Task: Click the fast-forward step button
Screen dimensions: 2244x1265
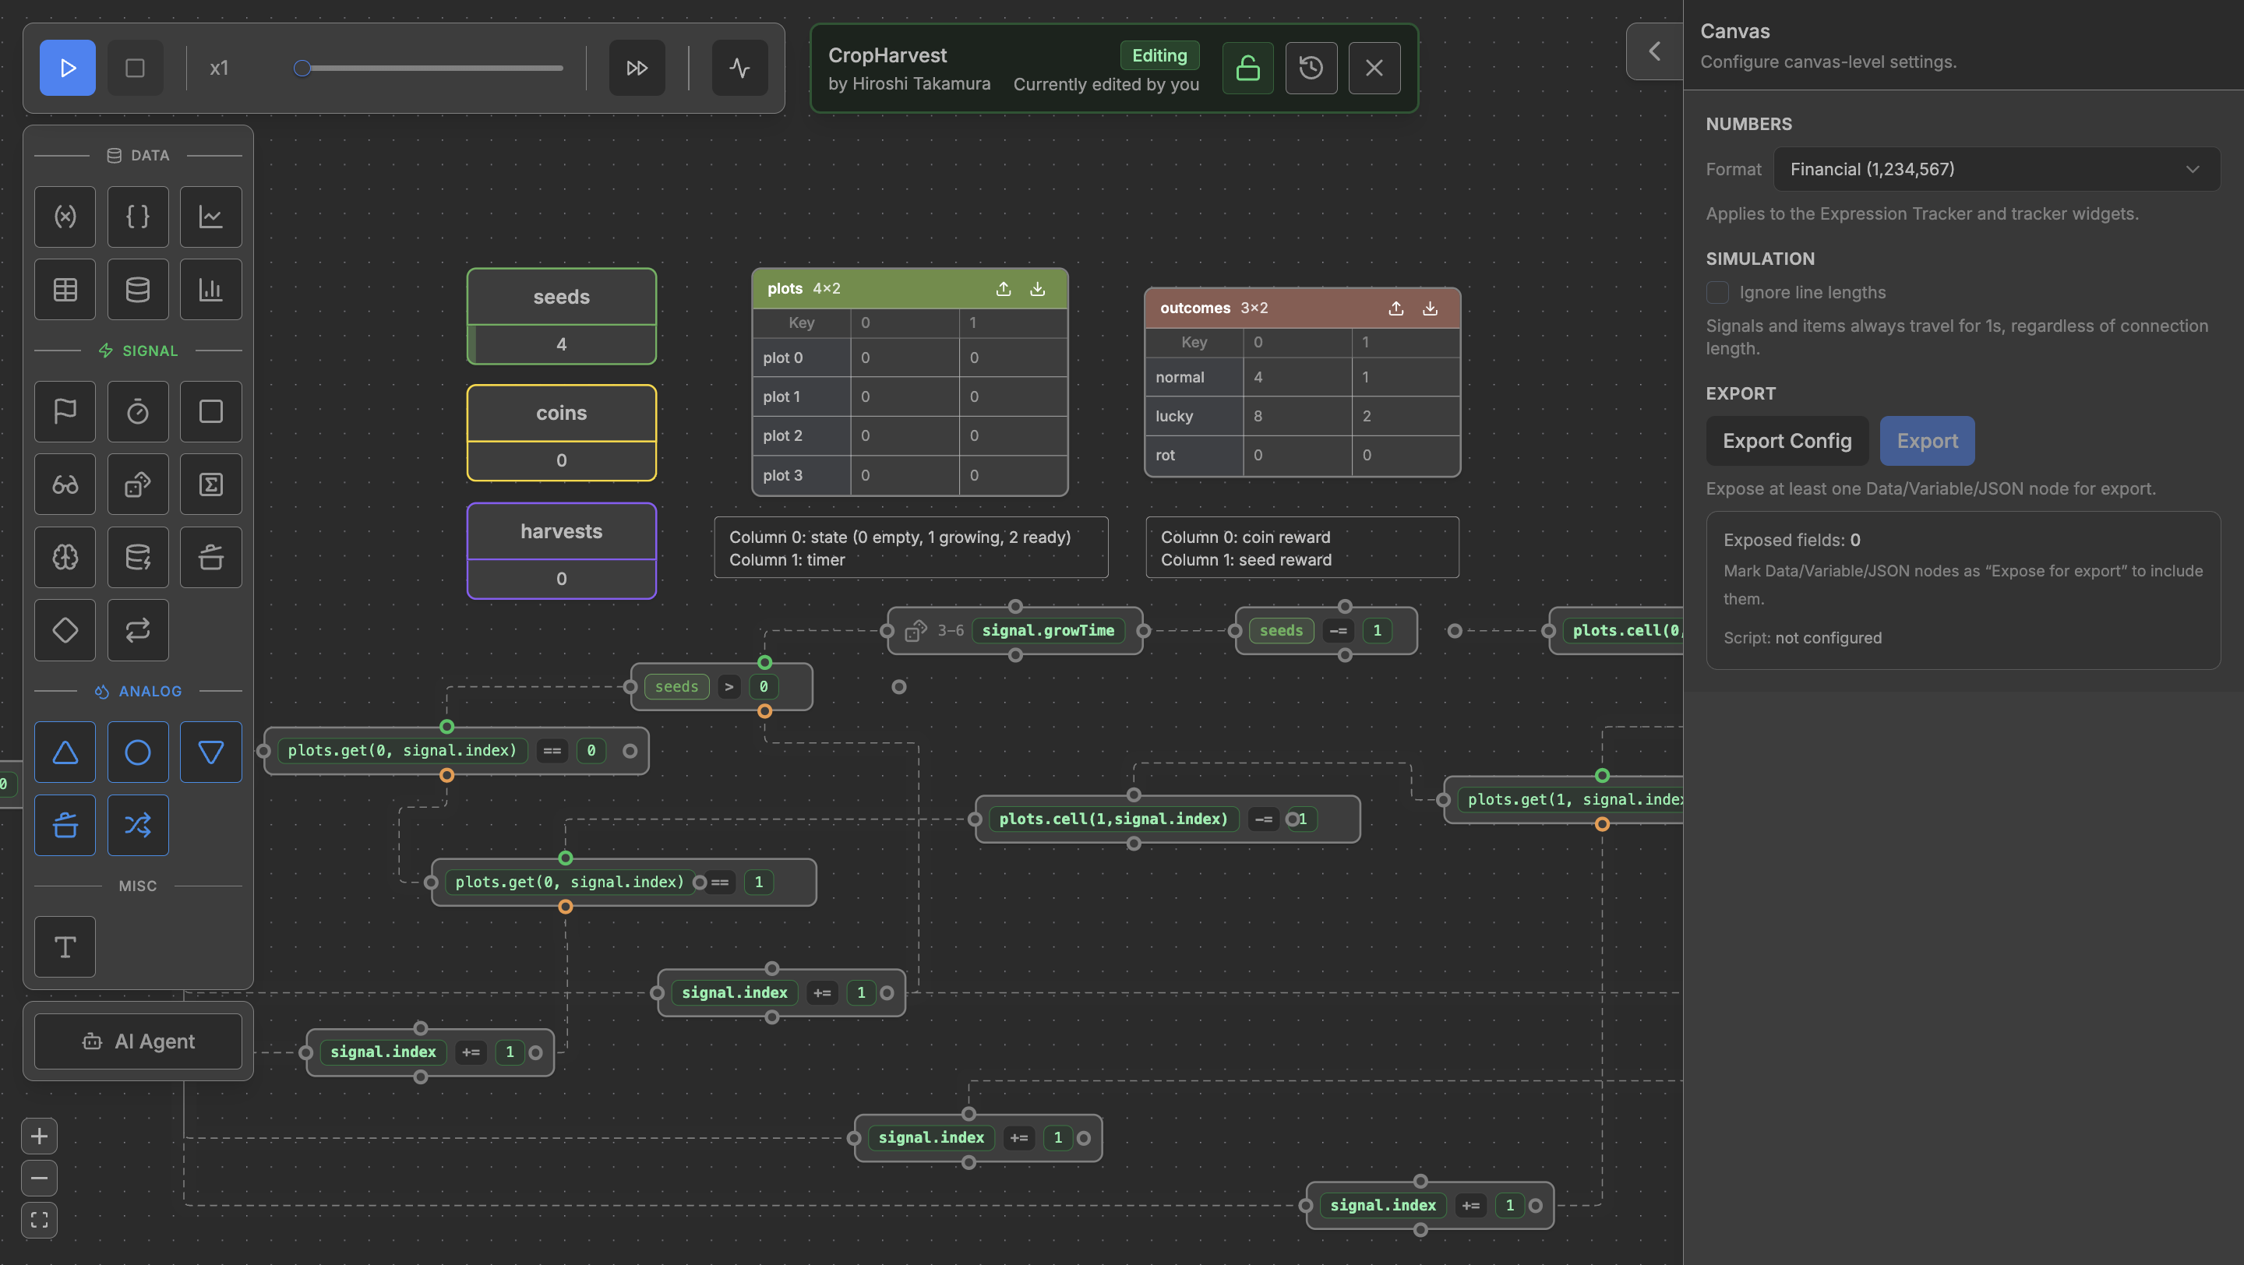Action: pyautogui.click(x=637, y=68)
